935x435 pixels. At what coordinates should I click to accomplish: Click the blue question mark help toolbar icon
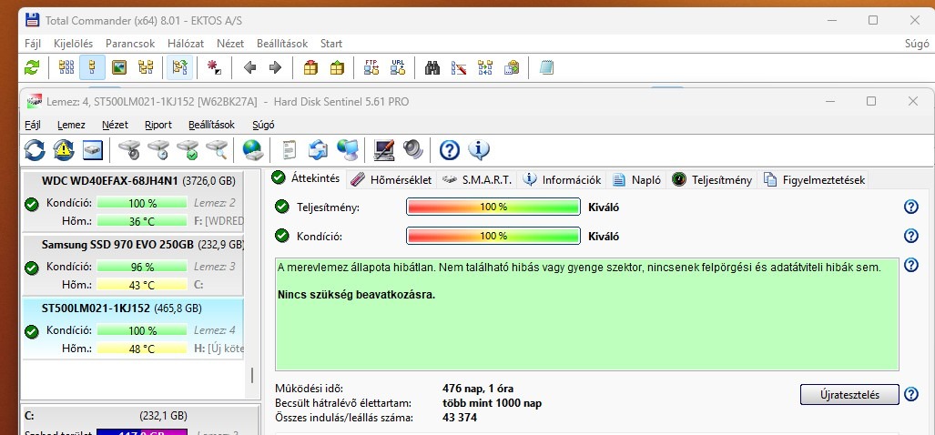point(449,149)
